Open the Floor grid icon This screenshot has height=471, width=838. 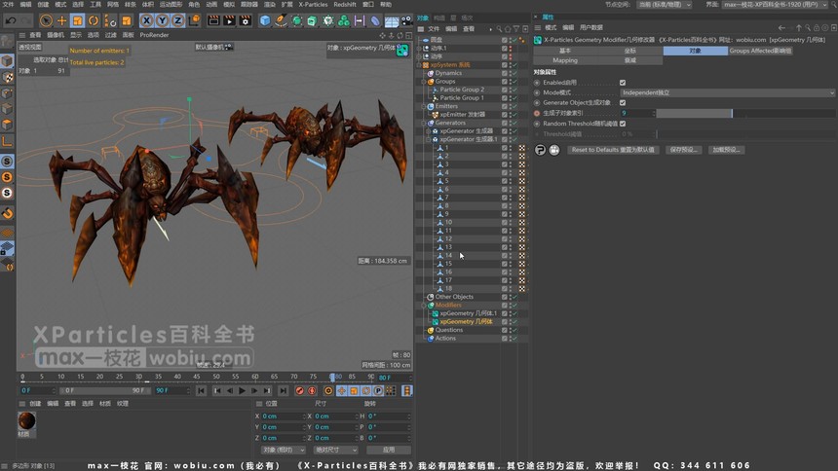coord(392,21)
